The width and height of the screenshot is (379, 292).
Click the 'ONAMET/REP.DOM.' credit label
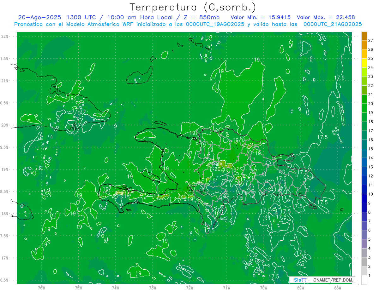point(333,280)
